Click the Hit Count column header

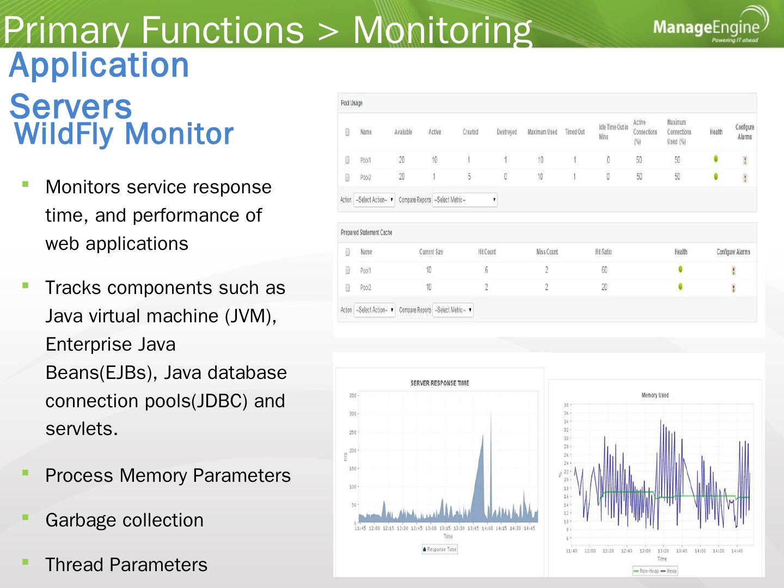pos(487,252)
